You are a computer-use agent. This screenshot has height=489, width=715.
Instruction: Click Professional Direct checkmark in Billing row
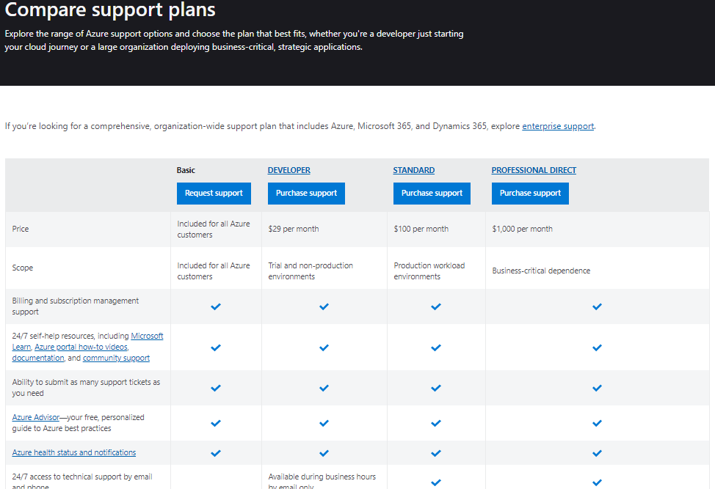click(x=598, y=307)
